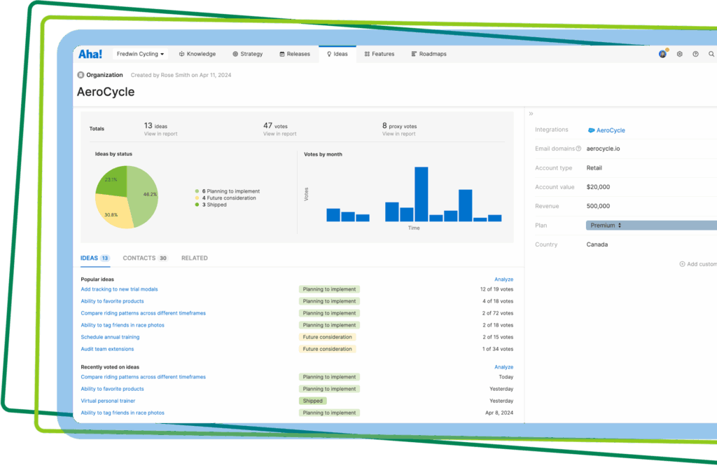Click 'Created by Rose Smith on Apr 11, 2024' text
This screenshot has width=717, height=468.
pos(181,75)
